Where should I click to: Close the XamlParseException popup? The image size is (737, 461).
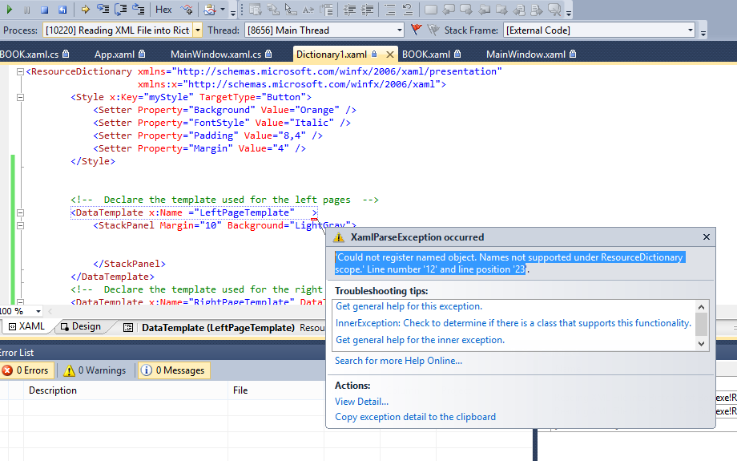click(x=706, y=237)
